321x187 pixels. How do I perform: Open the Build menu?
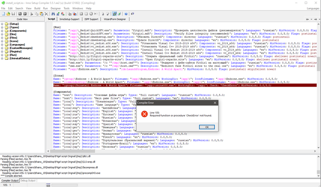tap(37, 8)
